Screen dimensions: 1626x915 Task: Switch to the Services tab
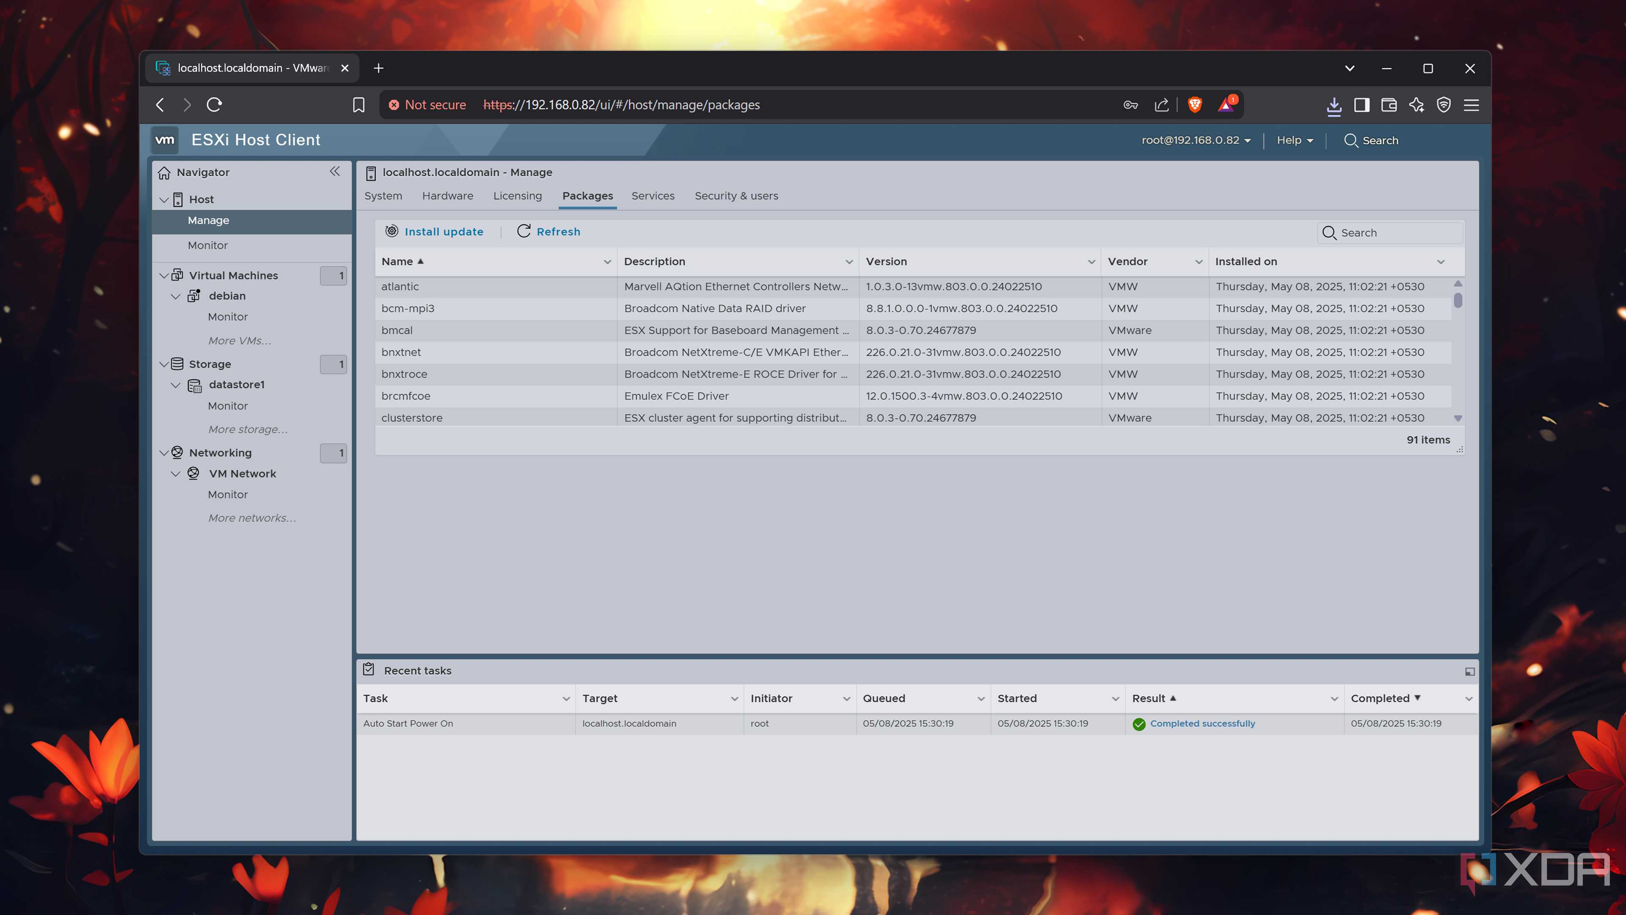coord(653,196)
